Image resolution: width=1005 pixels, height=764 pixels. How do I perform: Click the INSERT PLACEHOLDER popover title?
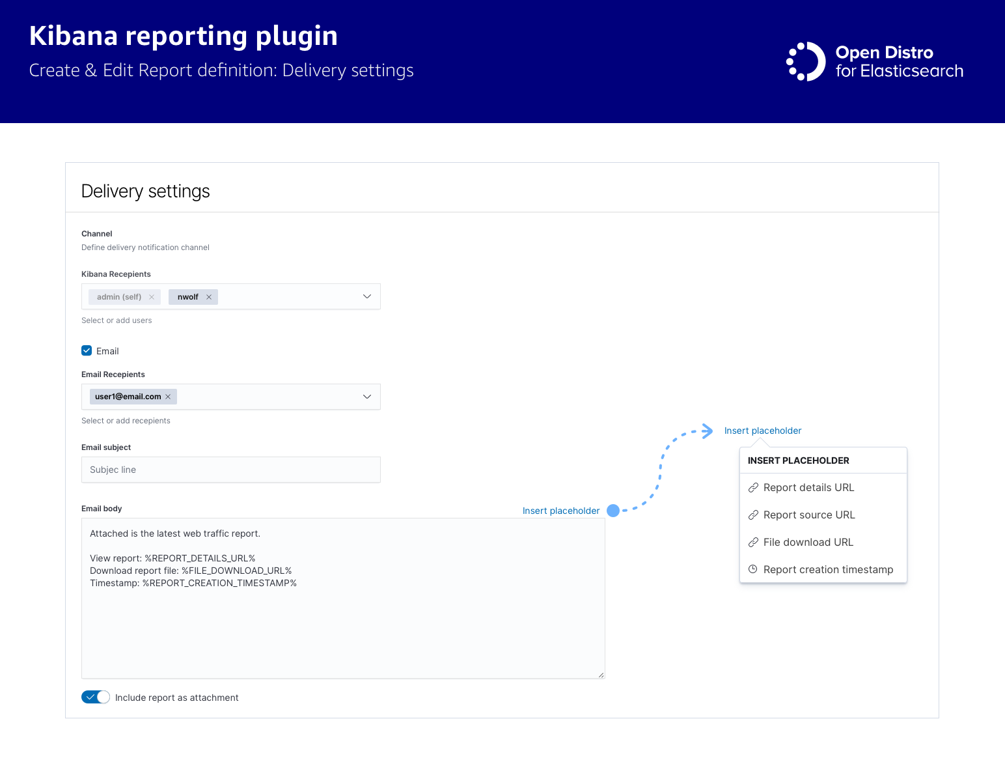pos(799,460)
